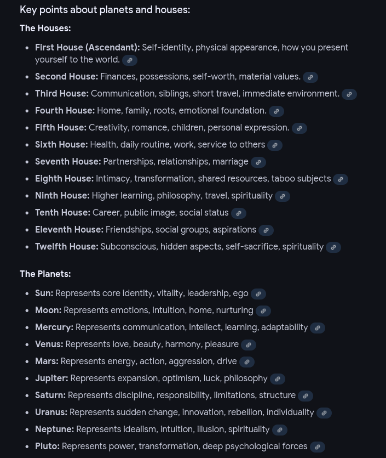Click the link chip beside Third House

349,94
